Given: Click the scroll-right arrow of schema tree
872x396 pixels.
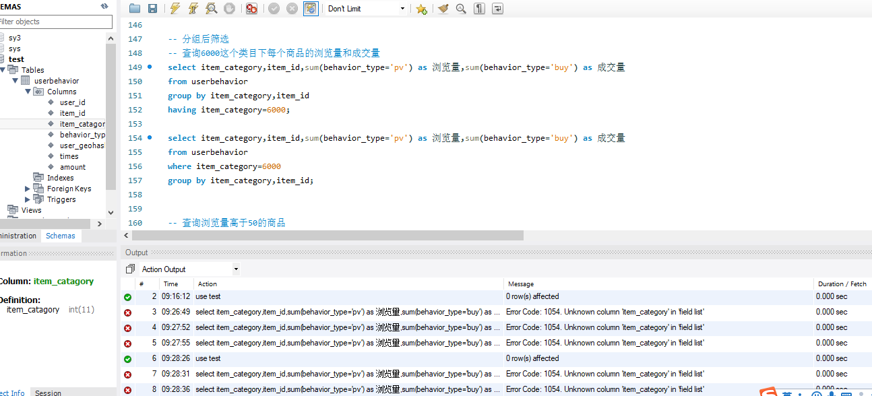Looking at the screenshot, I should click(x=100, y=224).
